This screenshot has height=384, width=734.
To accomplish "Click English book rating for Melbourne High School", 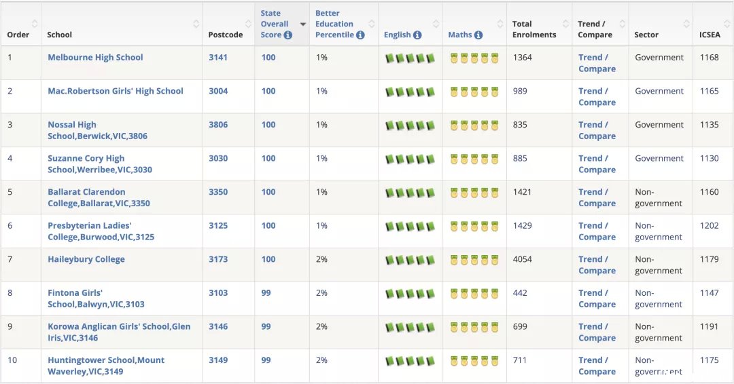I will click(x=410, y=58).
